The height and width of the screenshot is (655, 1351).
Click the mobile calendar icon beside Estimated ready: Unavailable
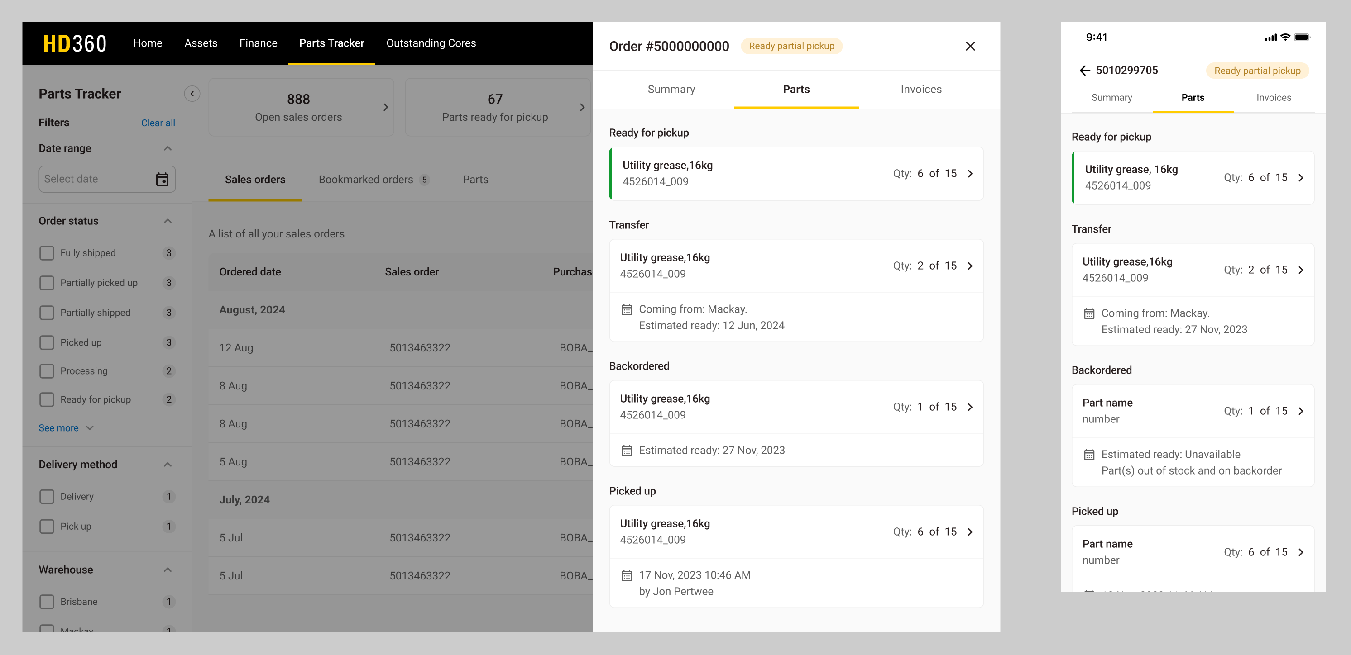pyautogui.click(x=1089, y=455)
